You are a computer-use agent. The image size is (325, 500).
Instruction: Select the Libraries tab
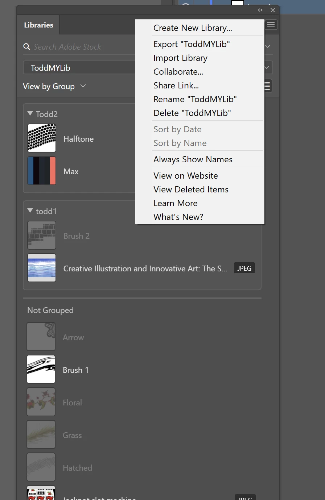coord(38,25)
